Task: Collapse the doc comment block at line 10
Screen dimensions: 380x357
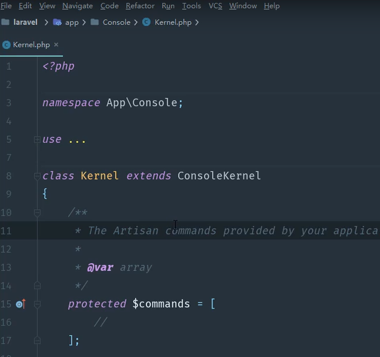Action: [37, 212]
